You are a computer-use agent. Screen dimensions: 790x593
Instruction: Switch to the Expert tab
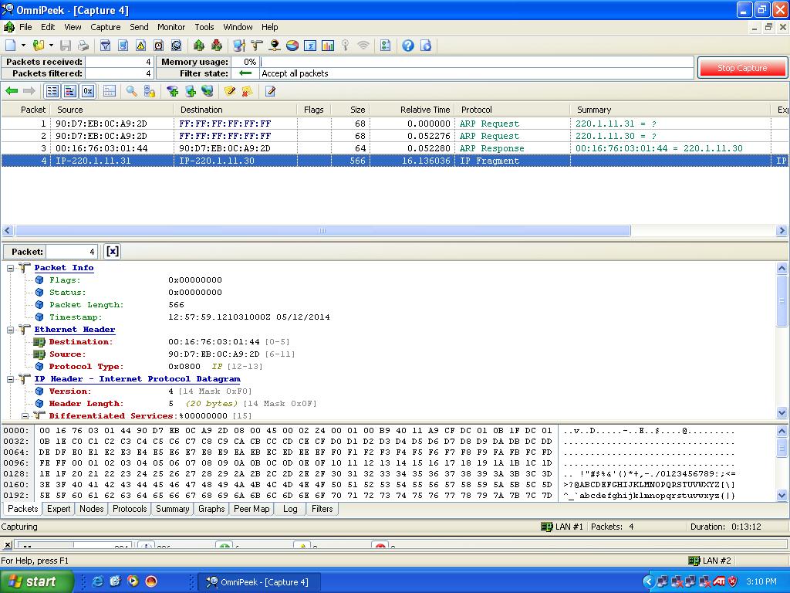pos(59,509)
